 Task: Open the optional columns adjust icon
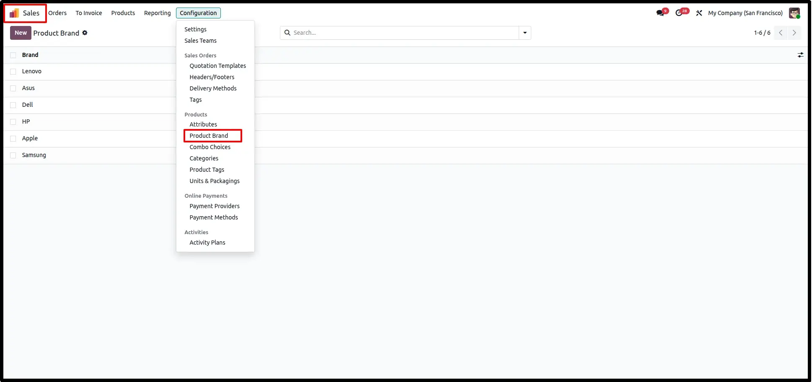pos(800,55)
